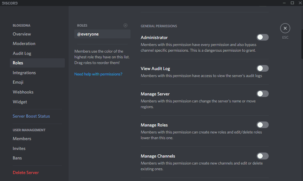Open the Audit Log page
This screenshot has width=303, height=181.
(x=37, y=53)
